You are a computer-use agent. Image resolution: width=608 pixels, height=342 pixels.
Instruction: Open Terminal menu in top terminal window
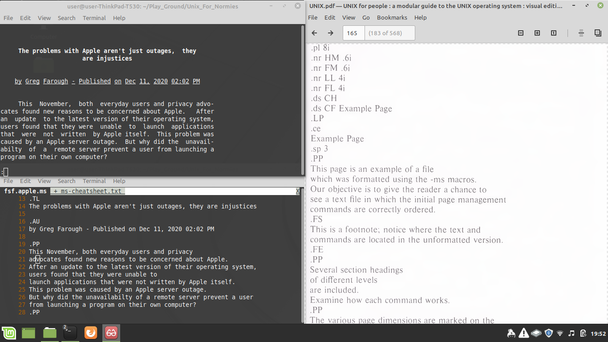click(x=94, y=18)
